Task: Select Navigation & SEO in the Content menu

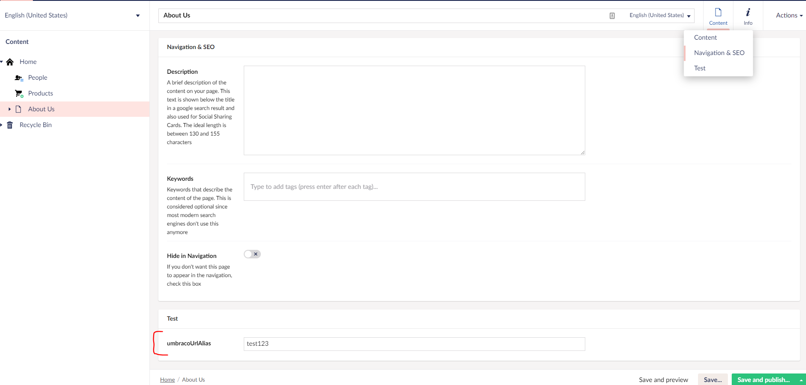Action: (719, 52)
